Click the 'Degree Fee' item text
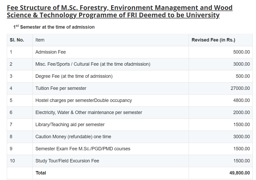The height and width of the screenshot is (180, 256). [x=74, y=76]
